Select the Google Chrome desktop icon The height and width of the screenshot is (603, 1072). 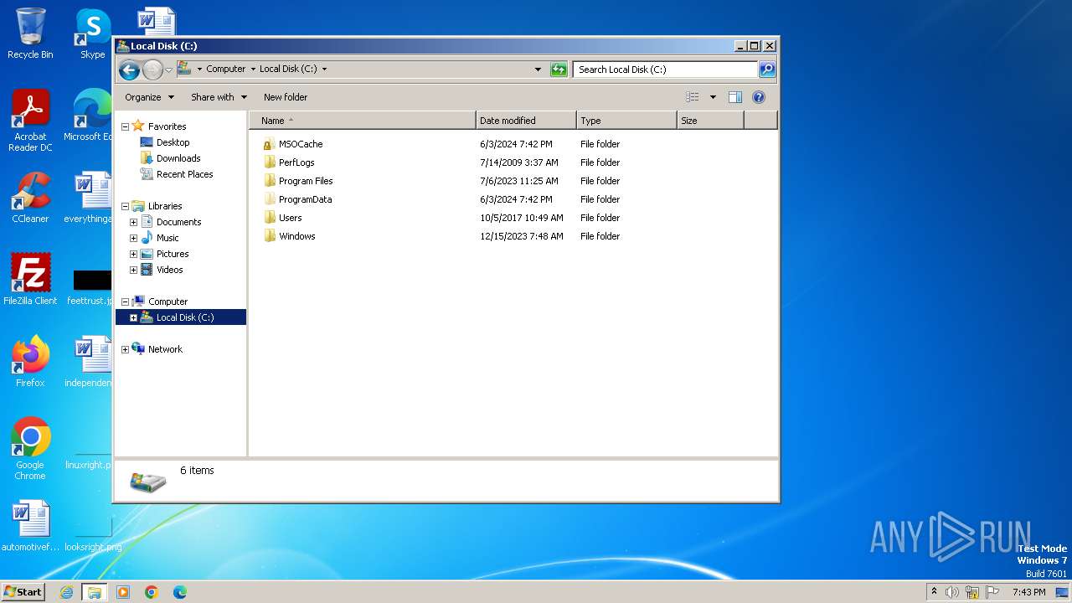pos(30,448)
